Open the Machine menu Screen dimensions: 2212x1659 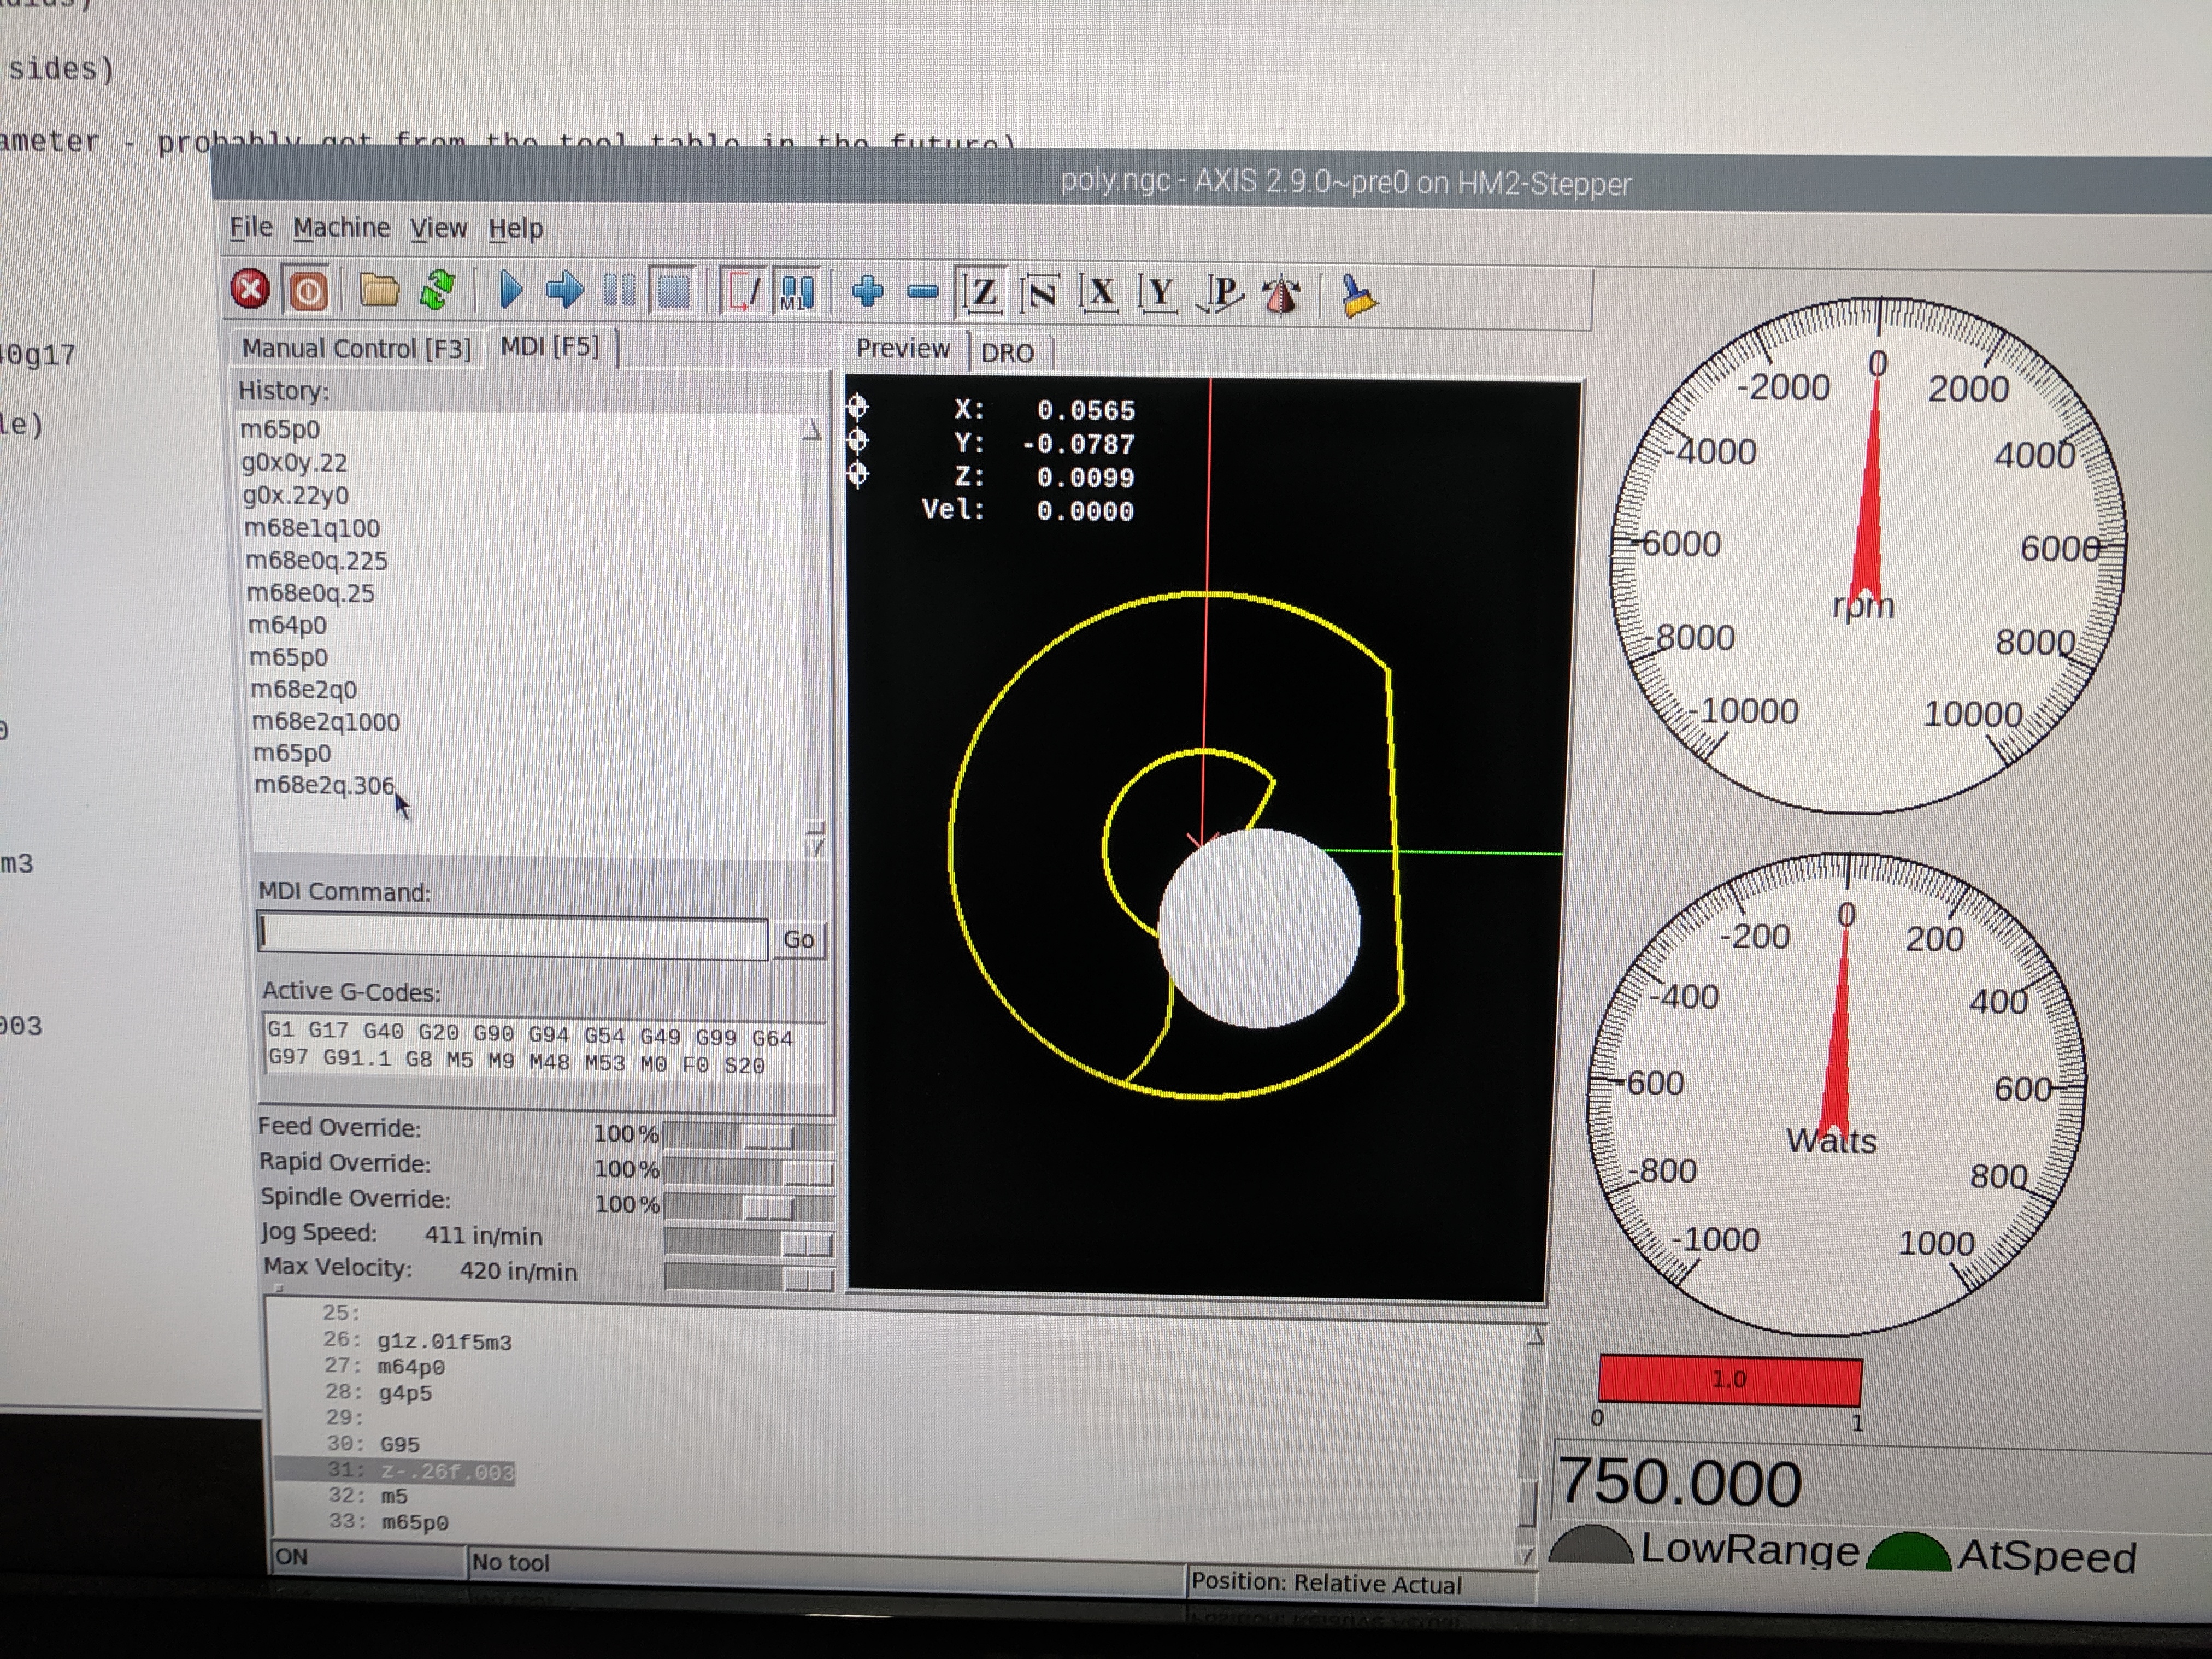341,228
